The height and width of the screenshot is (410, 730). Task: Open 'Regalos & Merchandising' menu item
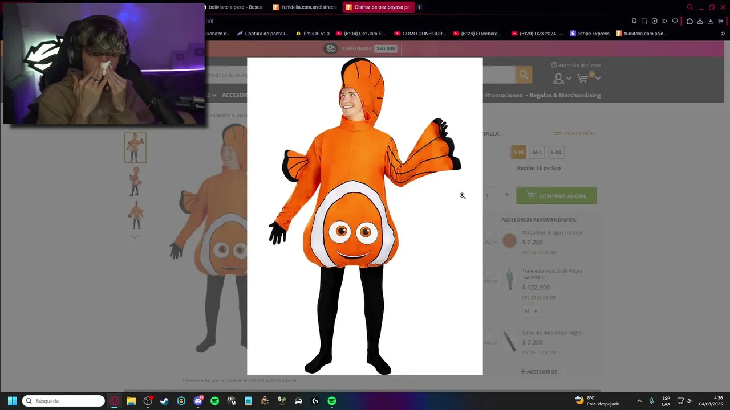[565, 95]
